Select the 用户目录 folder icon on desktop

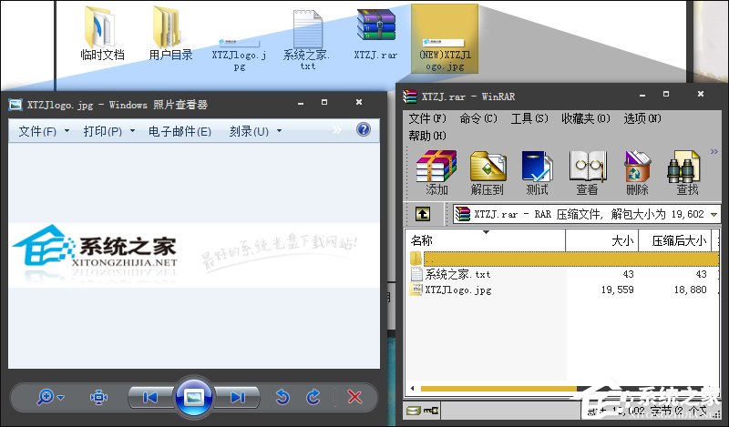170,35
